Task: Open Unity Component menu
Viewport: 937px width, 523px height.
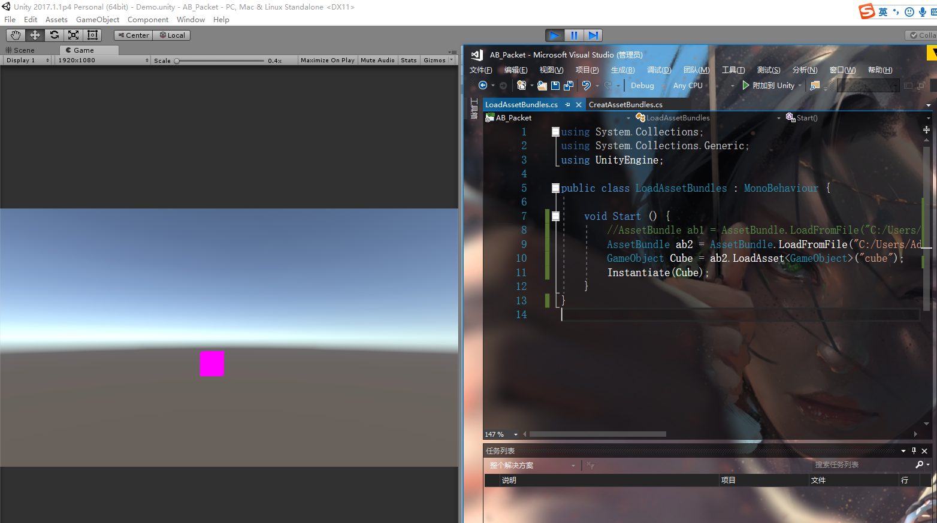Action: [148, 20]
